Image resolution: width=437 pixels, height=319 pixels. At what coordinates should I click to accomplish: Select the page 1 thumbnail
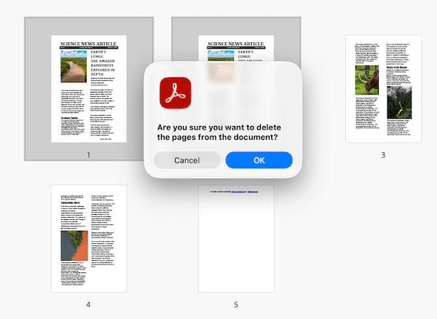(x=89, y=89)
